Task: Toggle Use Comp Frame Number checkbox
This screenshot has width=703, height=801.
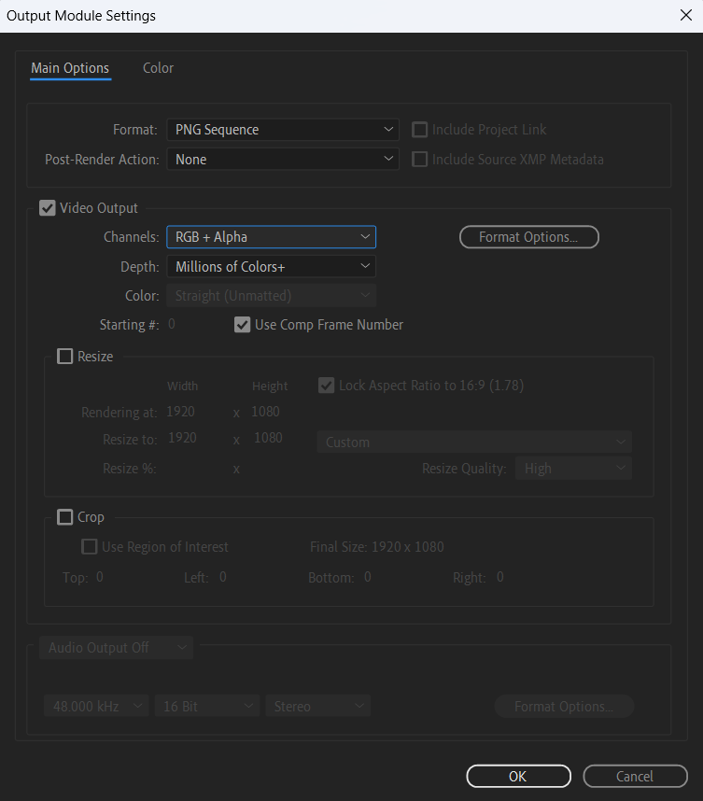Action: pos(243,325)
